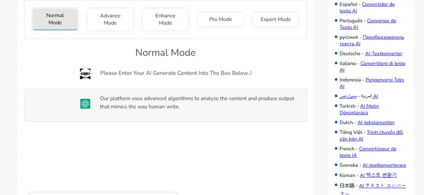Visit the French Convertisseur de texte IA link

point(377,149)
